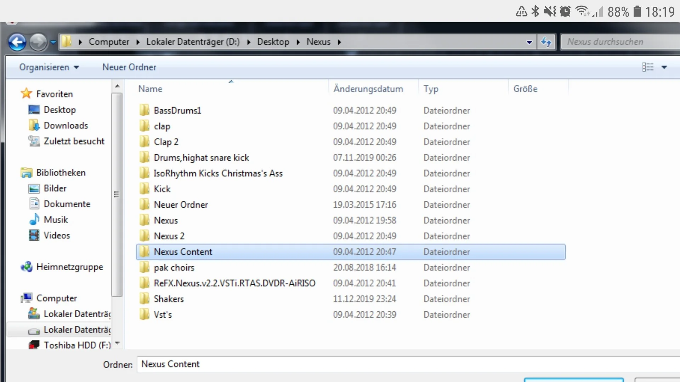Click the Computer icon in sidebar
The width and height of the screenshot is (680, 382).
(26, 298)
